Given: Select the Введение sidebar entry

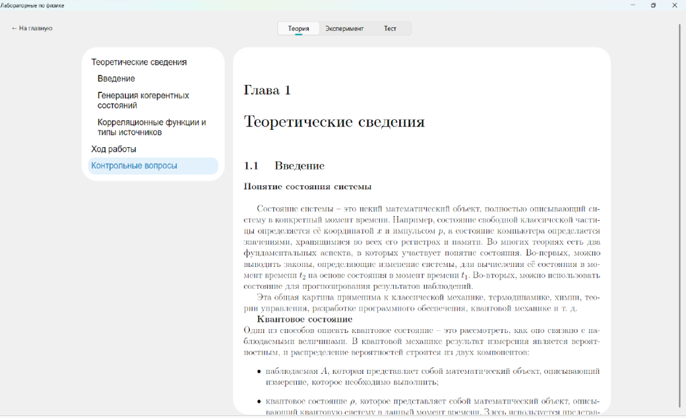Looking at the screenshot, I should [x=116, y=79].
